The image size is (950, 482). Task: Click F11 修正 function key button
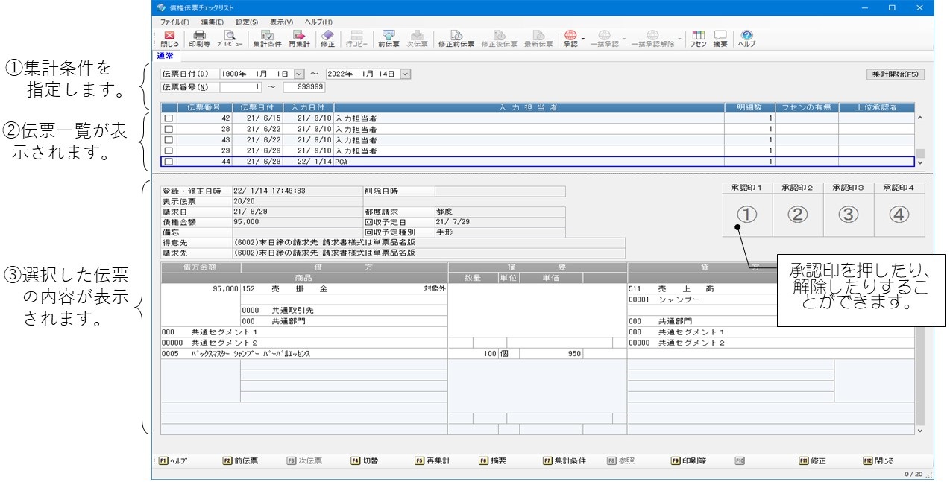(x=813, y=461)
